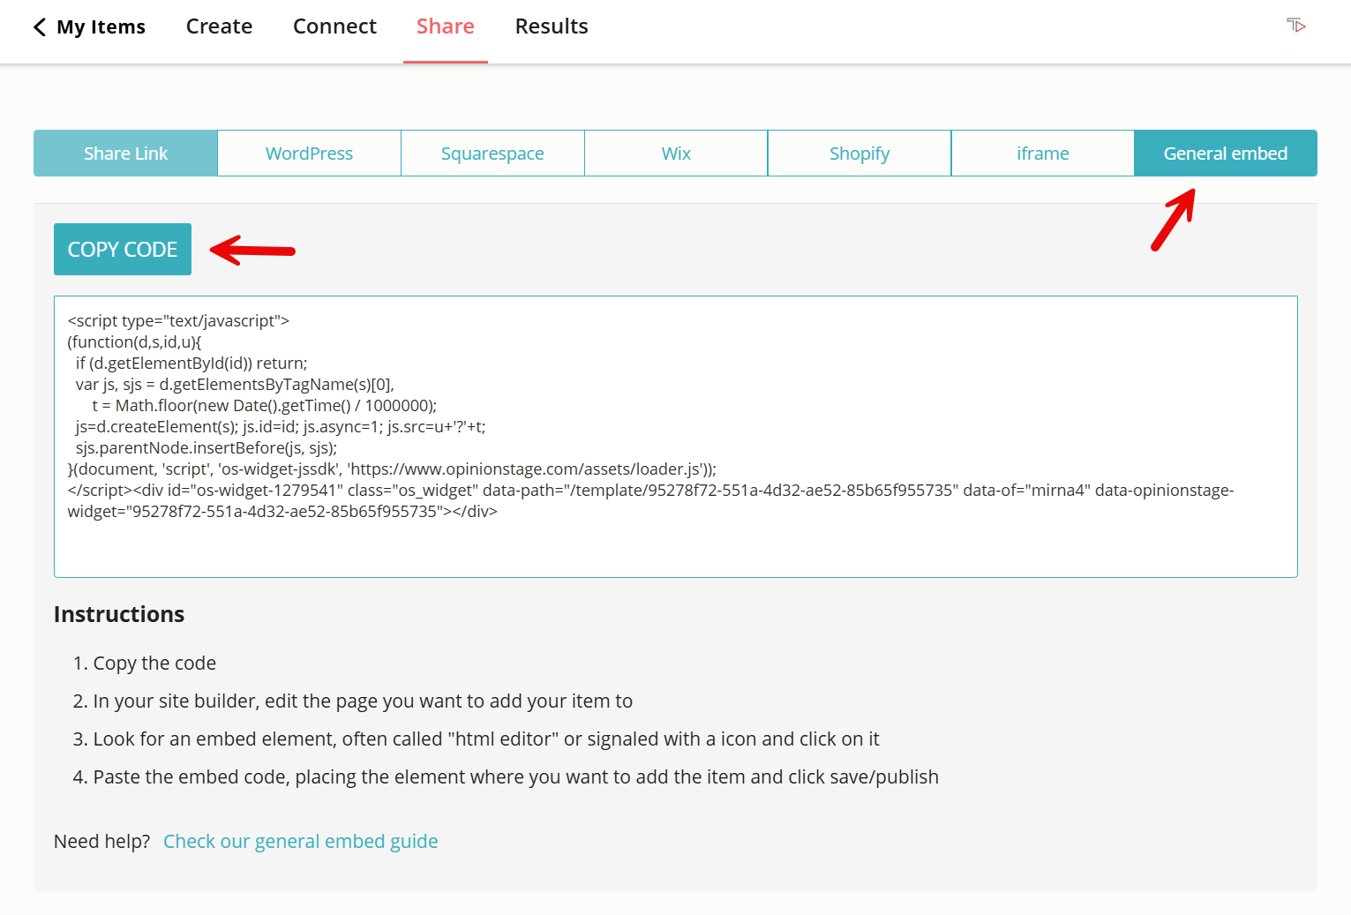Open the Create menu item

pos(219,26)
